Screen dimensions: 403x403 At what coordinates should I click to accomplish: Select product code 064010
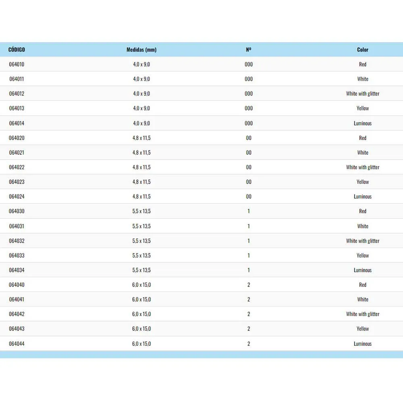click(x=17, y=64)
